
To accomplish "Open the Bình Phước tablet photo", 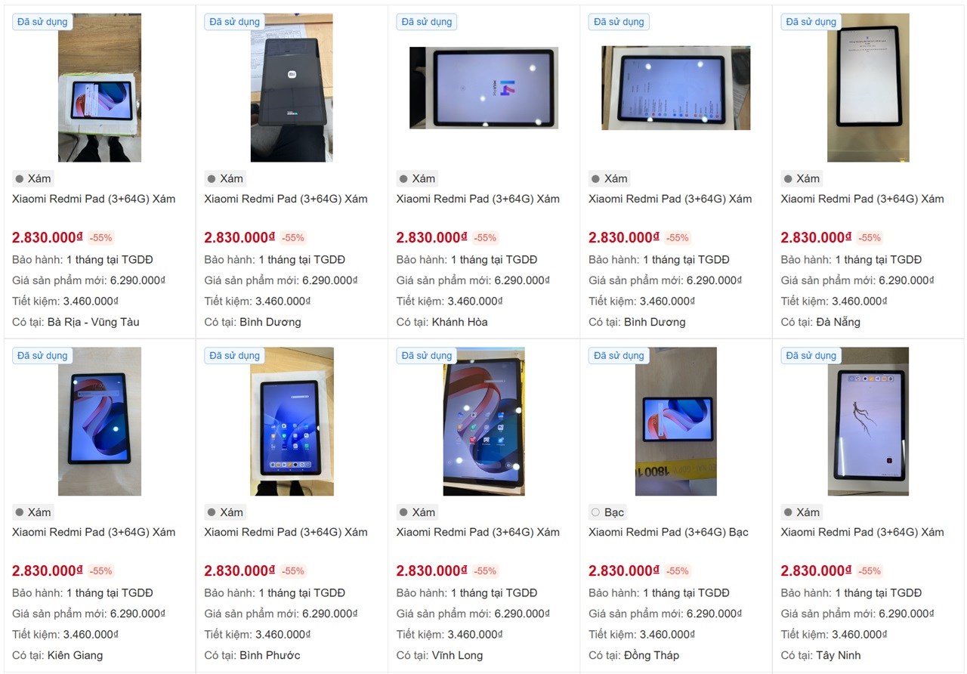I will click(x=292, y=422).
